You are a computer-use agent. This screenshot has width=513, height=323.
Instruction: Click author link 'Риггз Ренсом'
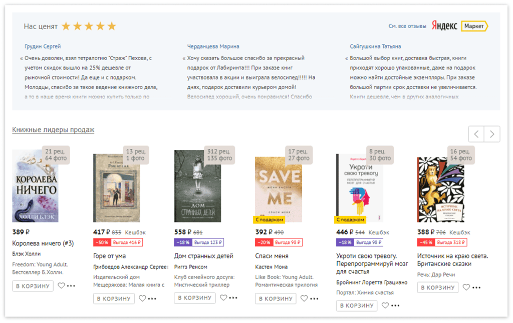191,267
